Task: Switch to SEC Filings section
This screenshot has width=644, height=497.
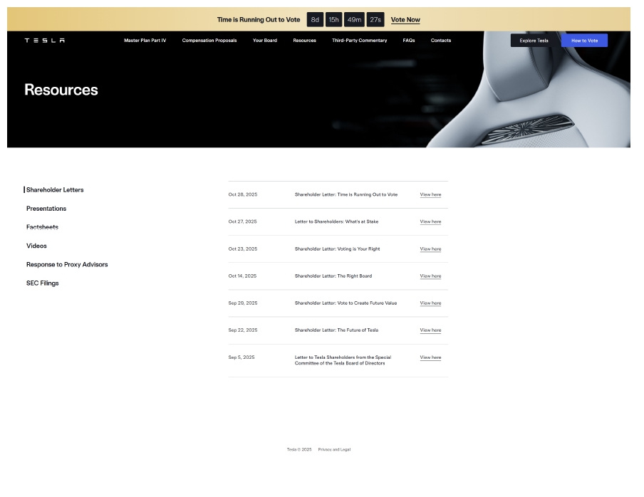Action: 43,283
